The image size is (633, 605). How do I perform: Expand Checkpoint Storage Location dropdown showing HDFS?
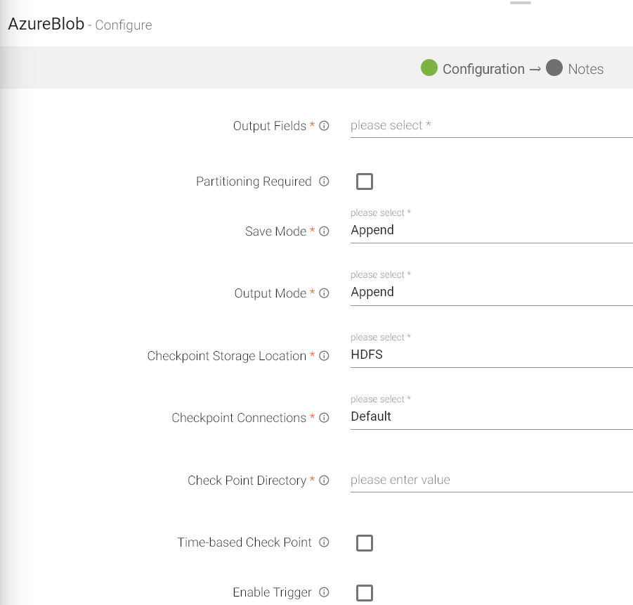pos(490,355)
